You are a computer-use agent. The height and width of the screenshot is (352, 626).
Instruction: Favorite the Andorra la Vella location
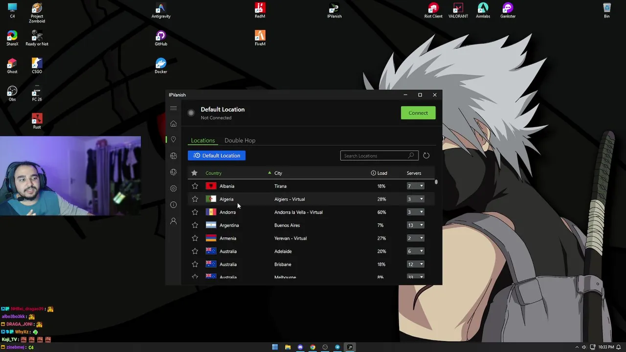[195, 212]
